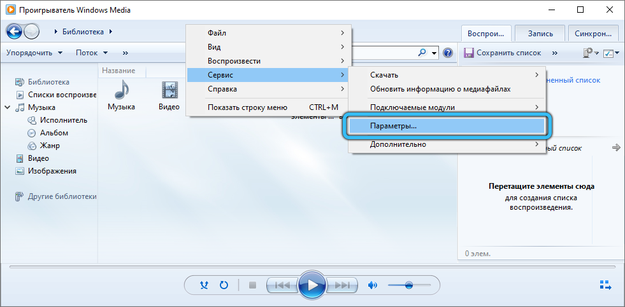The height and width of the screenshot is (307, 625).
Task: Open the blue Help question mark icon
Action: click(448, 53)
